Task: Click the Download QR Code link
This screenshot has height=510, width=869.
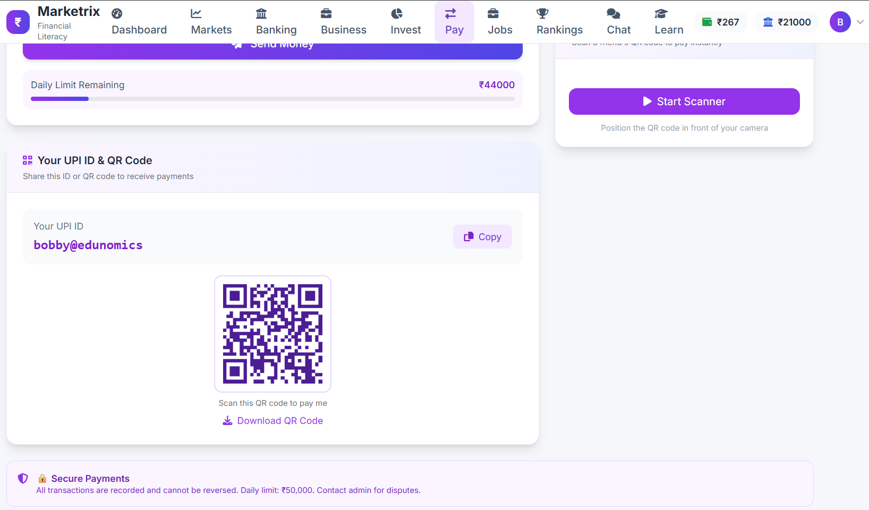Action: point(272,421)
